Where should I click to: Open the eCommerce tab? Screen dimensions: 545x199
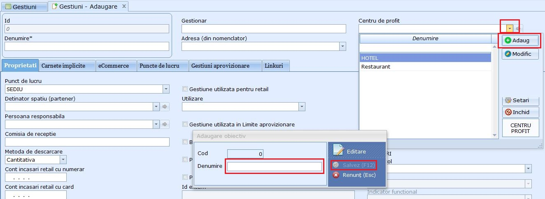pos(113,66)
